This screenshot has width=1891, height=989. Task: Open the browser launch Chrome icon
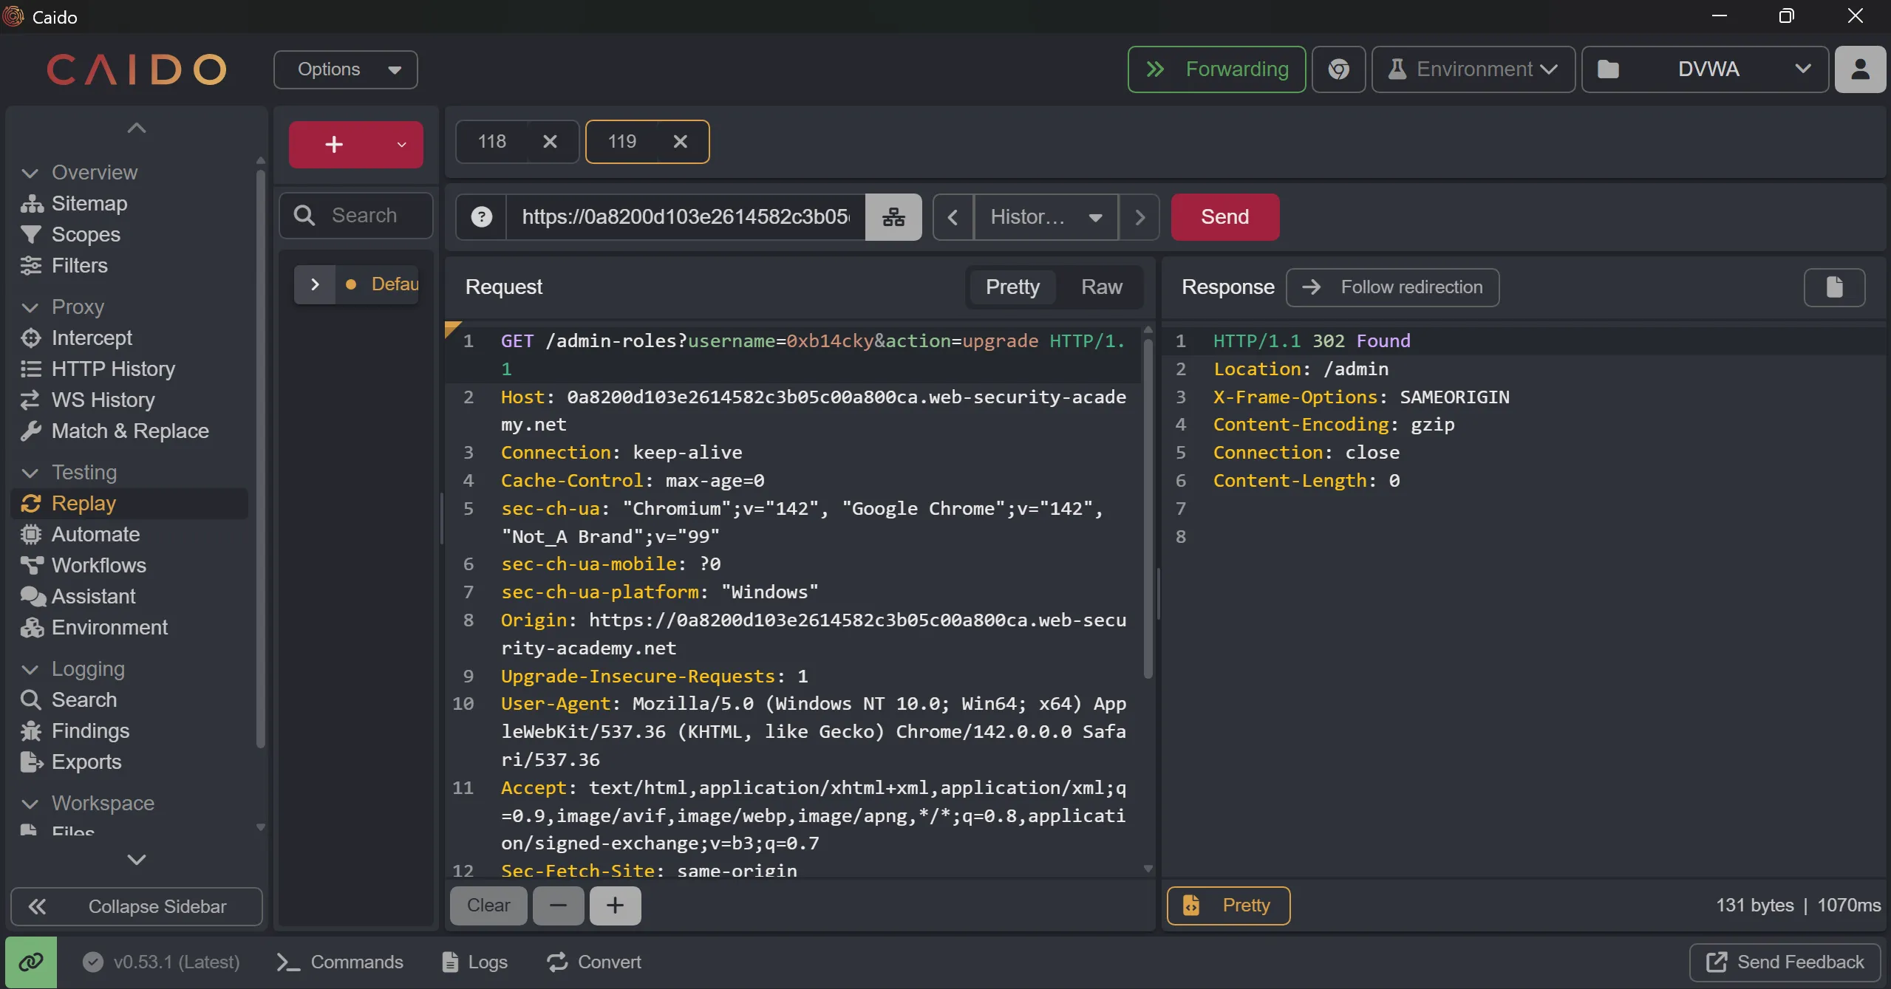point(1338,69)
